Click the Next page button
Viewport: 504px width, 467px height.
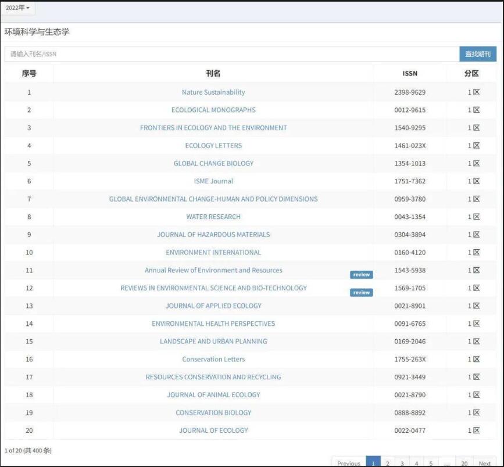coord(485,463)
